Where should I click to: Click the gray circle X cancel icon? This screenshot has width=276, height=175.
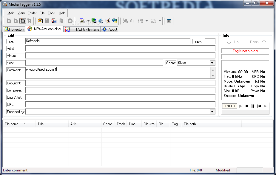70,21
